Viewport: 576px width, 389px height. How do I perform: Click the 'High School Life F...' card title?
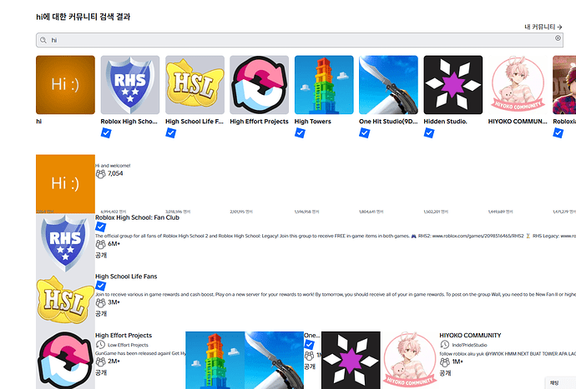[195, 122]
